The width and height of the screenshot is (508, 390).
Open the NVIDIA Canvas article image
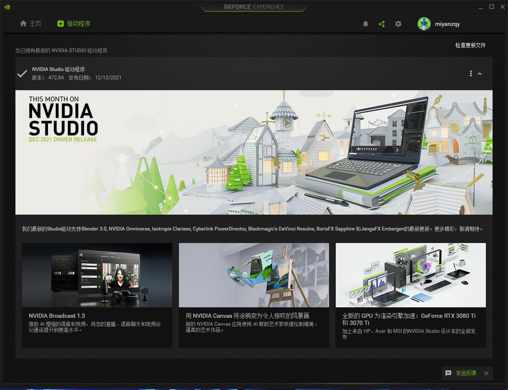[x=254, y=275]
